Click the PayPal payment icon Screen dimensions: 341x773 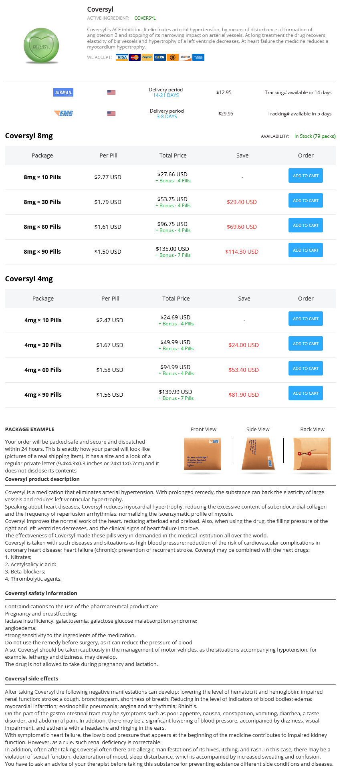point(147,57)
